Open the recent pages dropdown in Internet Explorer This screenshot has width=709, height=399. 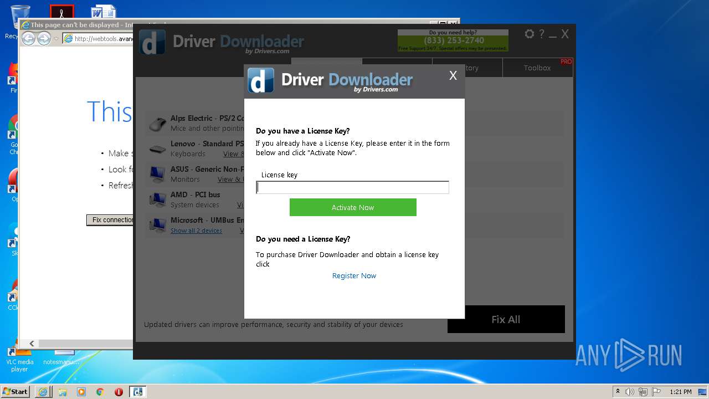(x=56, y=39)
